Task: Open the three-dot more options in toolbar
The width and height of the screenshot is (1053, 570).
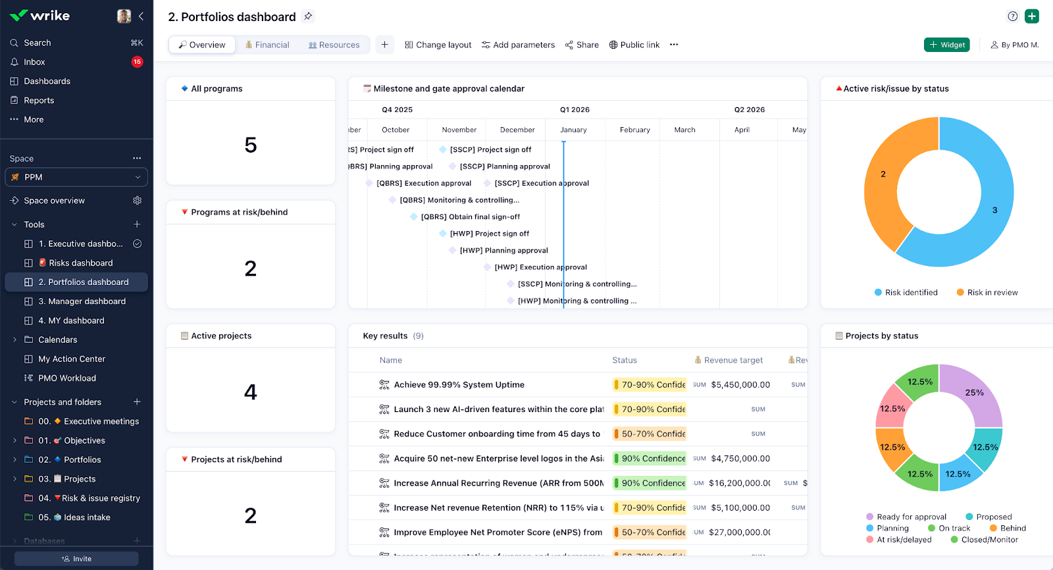Action: tap(674, 45)
